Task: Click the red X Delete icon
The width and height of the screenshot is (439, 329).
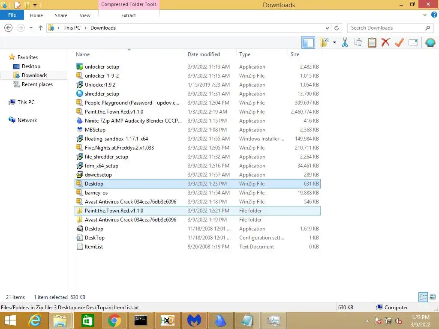Action: [x=385, y=42]
